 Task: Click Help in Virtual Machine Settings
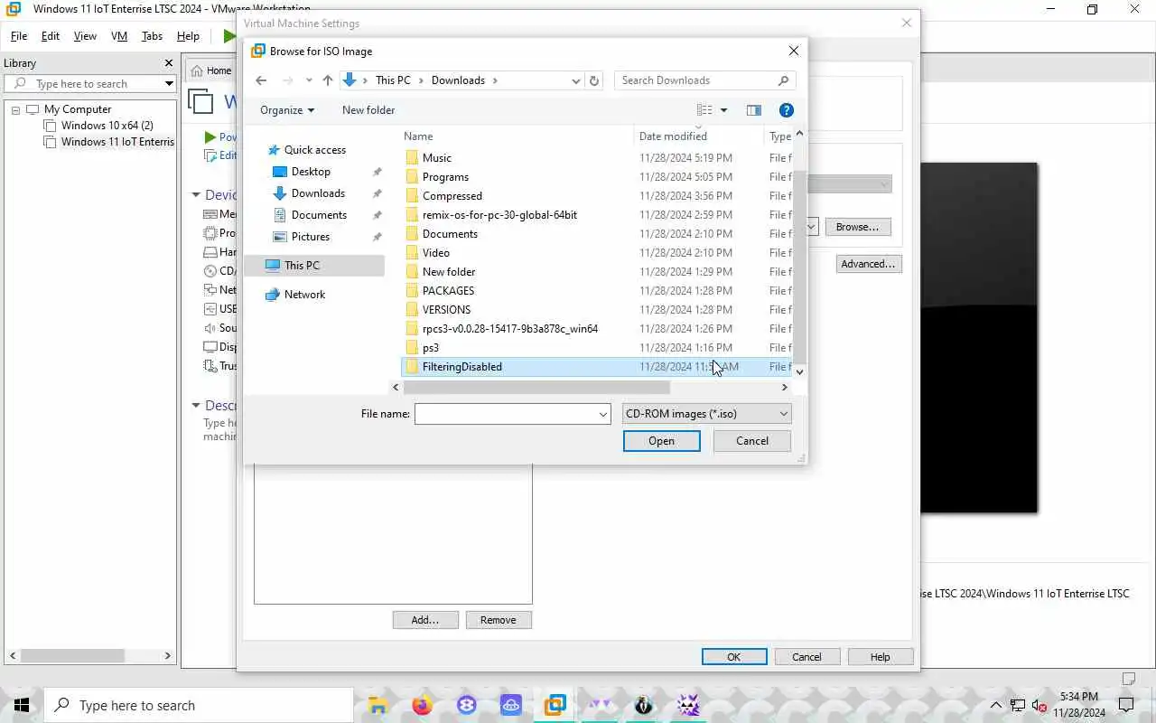pyautogui.click(x=881, y=657)
